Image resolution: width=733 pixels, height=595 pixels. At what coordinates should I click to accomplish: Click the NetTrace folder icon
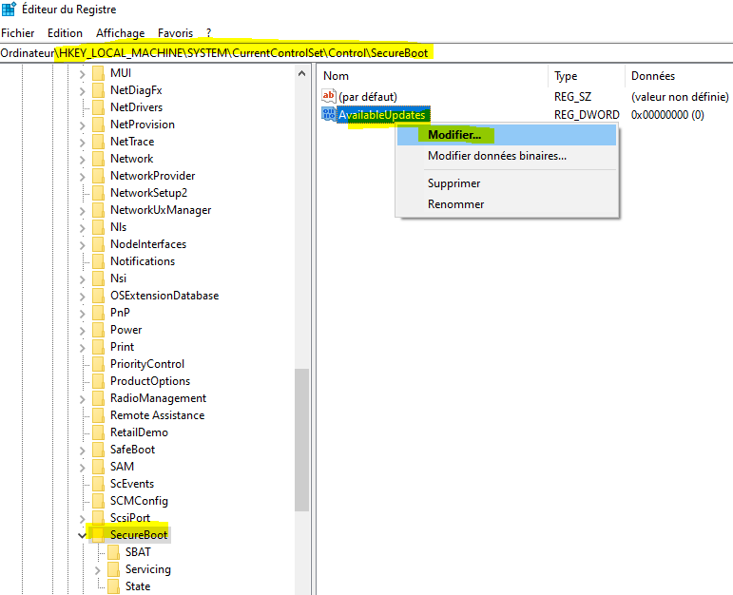point(98,142)
